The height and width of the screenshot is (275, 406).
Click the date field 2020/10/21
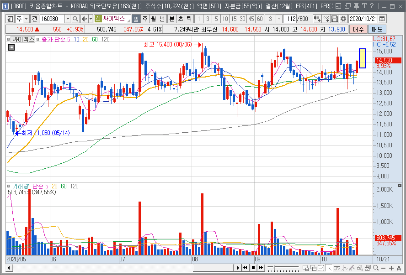(363, 19)
